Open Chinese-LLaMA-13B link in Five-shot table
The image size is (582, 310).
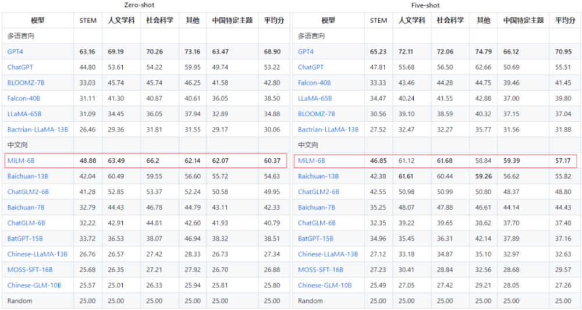[328, 254]
